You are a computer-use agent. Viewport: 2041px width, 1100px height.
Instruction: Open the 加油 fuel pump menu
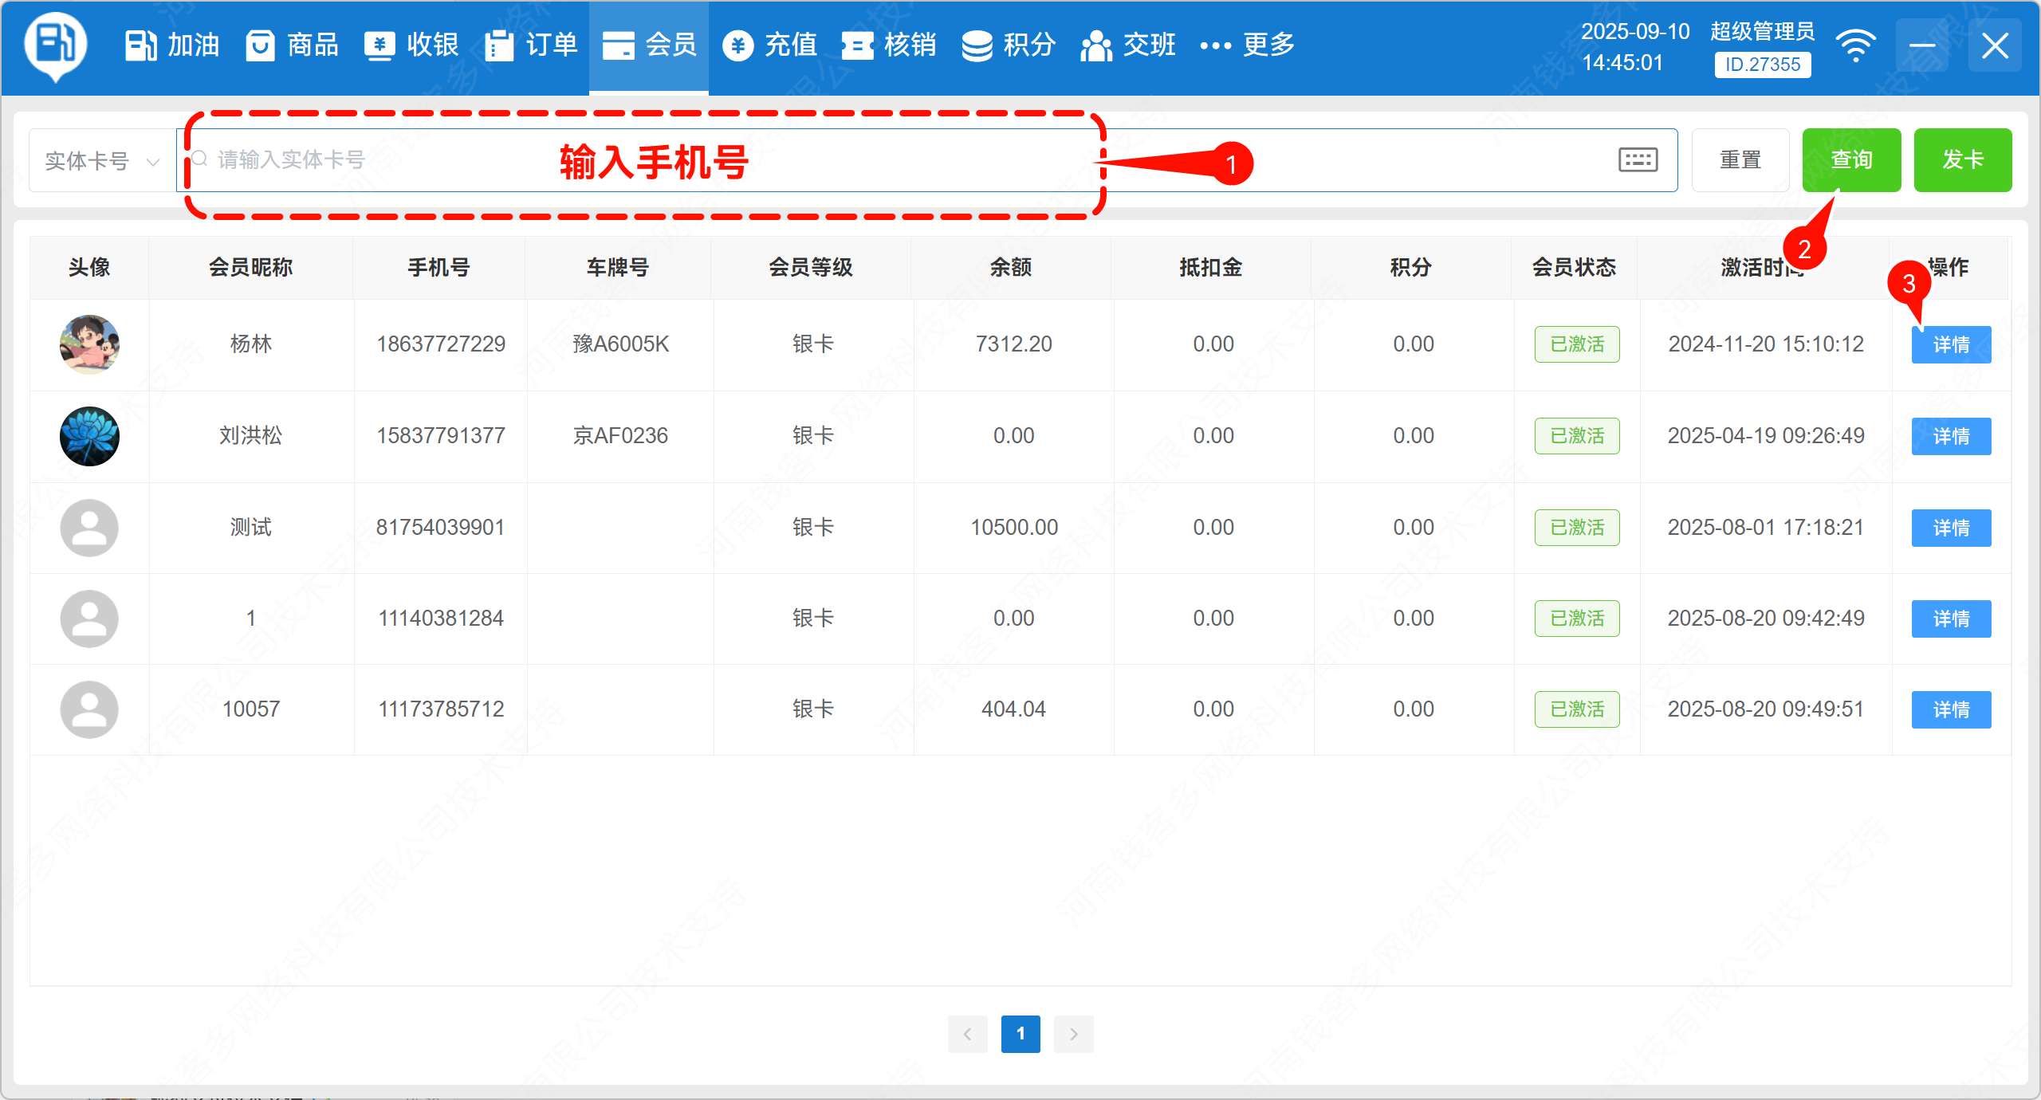pyautogui.click(x=172, y=45)
